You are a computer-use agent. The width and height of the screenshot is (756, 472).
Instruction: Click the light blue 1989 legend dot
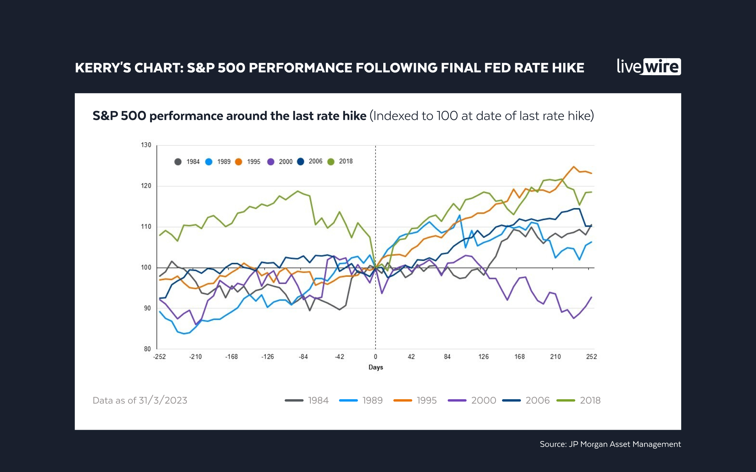click(x=209, y=162)
